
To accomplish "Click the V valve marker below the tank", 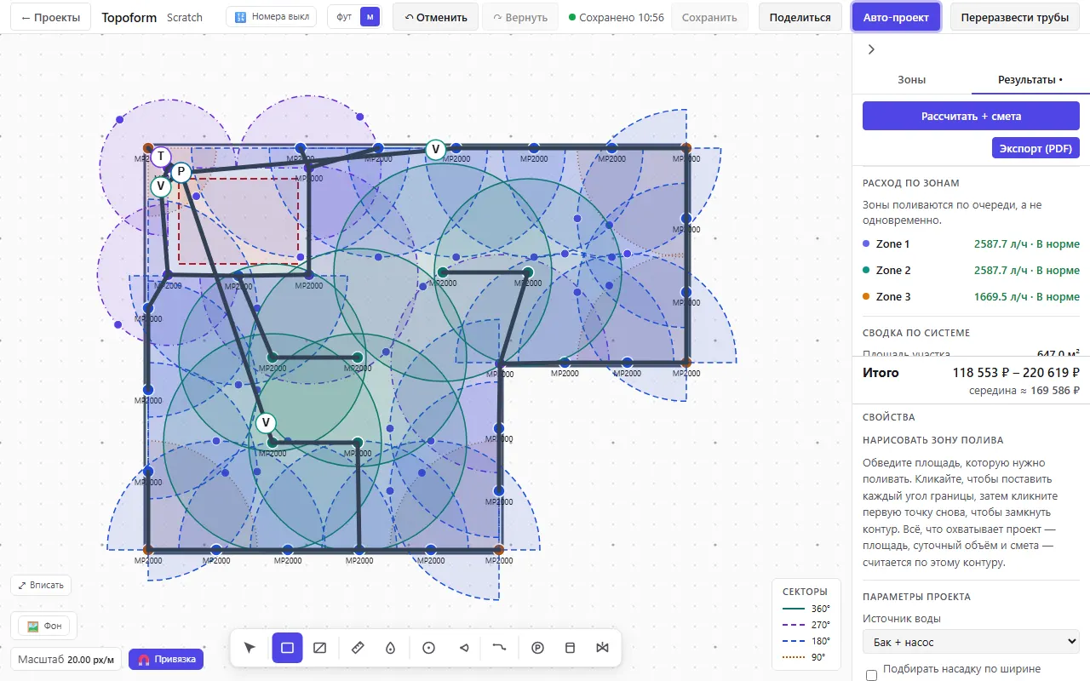I will click(x=160, y=186).
